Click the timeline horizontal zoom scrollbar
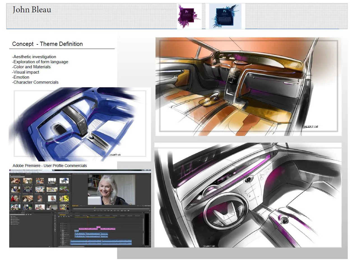 pyautogui.click(x=71, y=247)
